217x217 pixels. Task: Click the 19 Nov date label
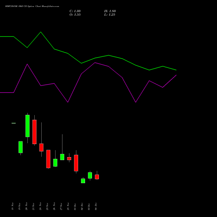click(20, 206)
